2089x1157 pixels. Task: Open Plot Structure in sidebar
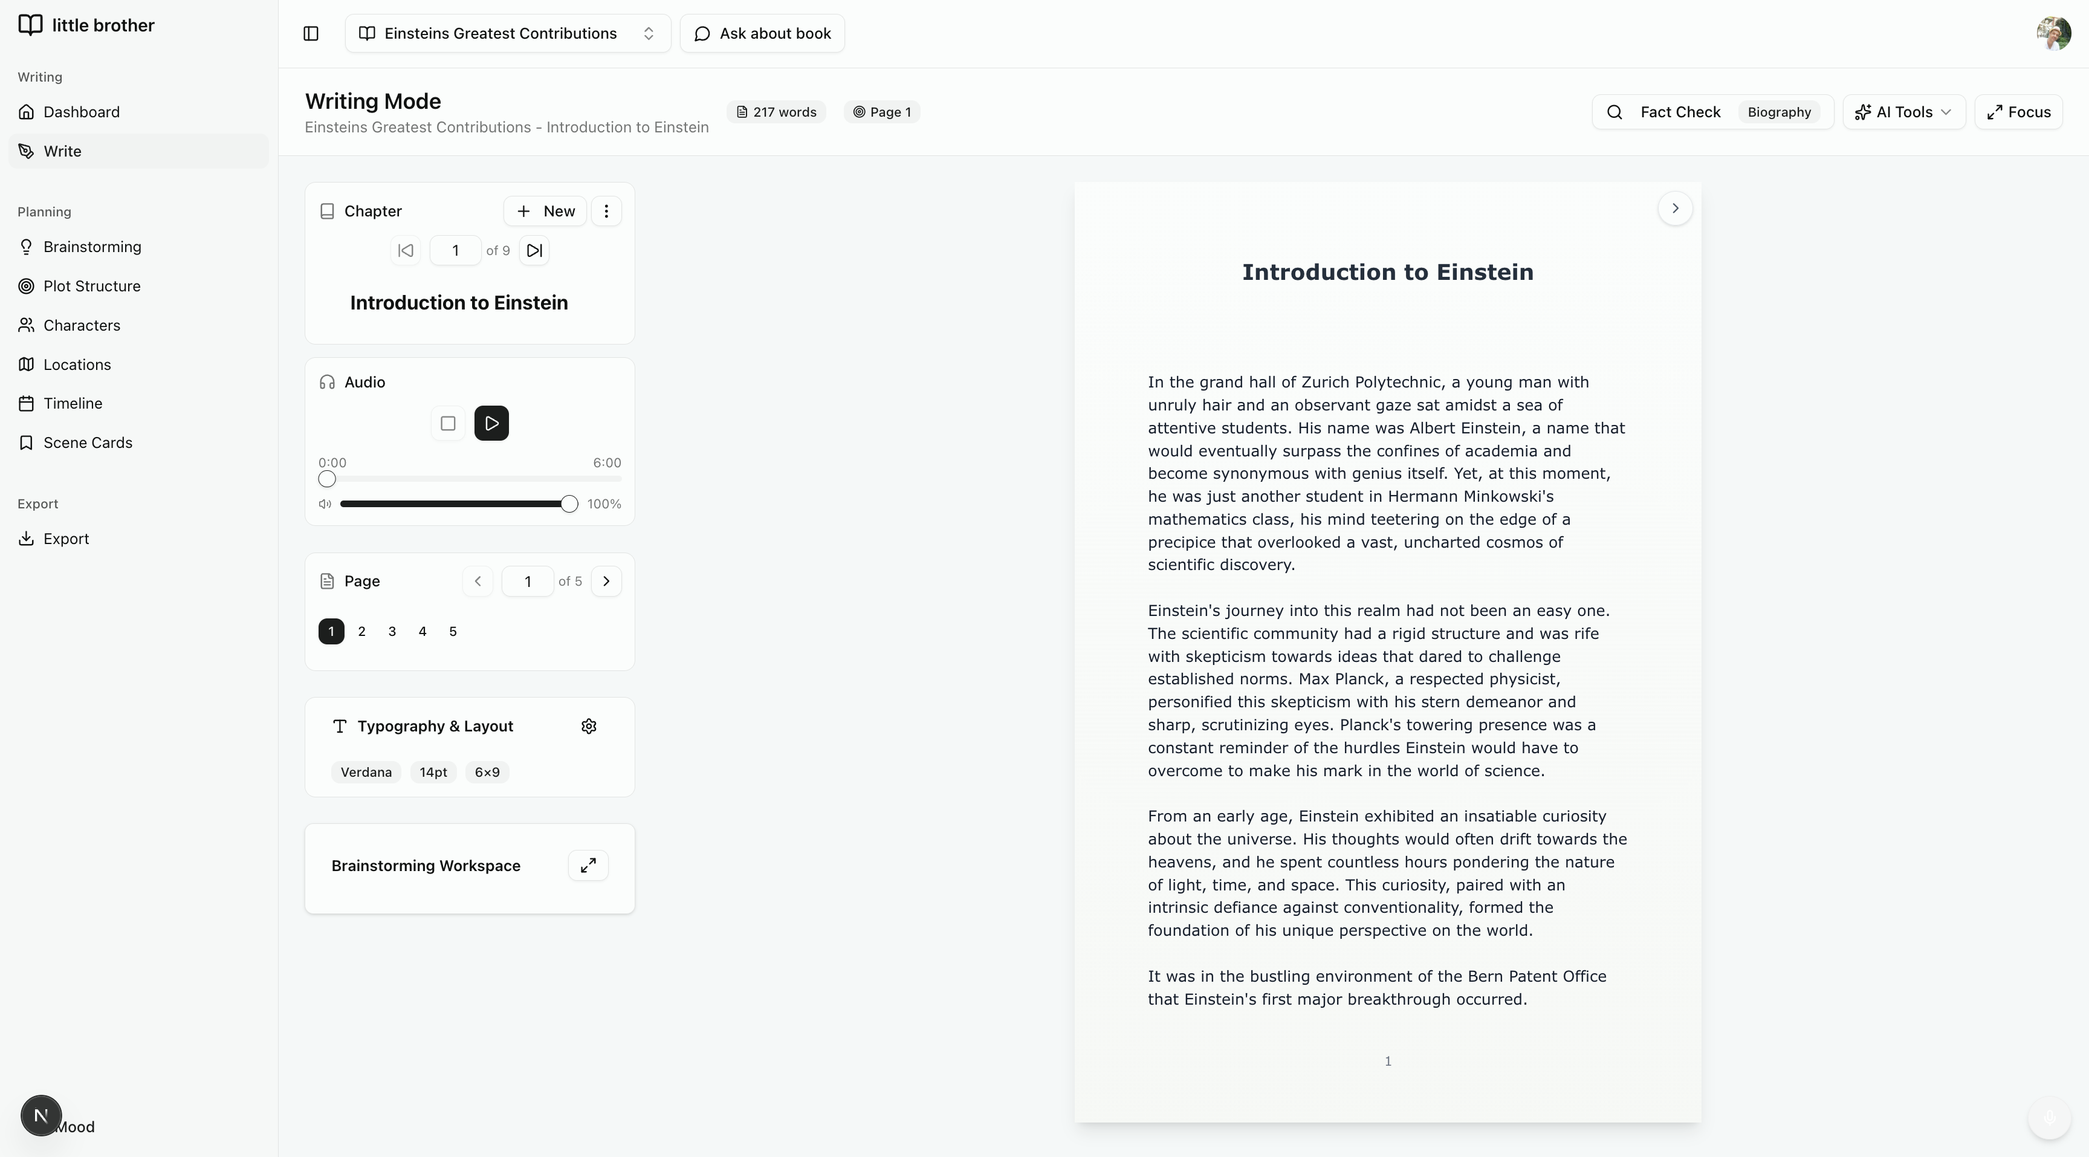92,286
